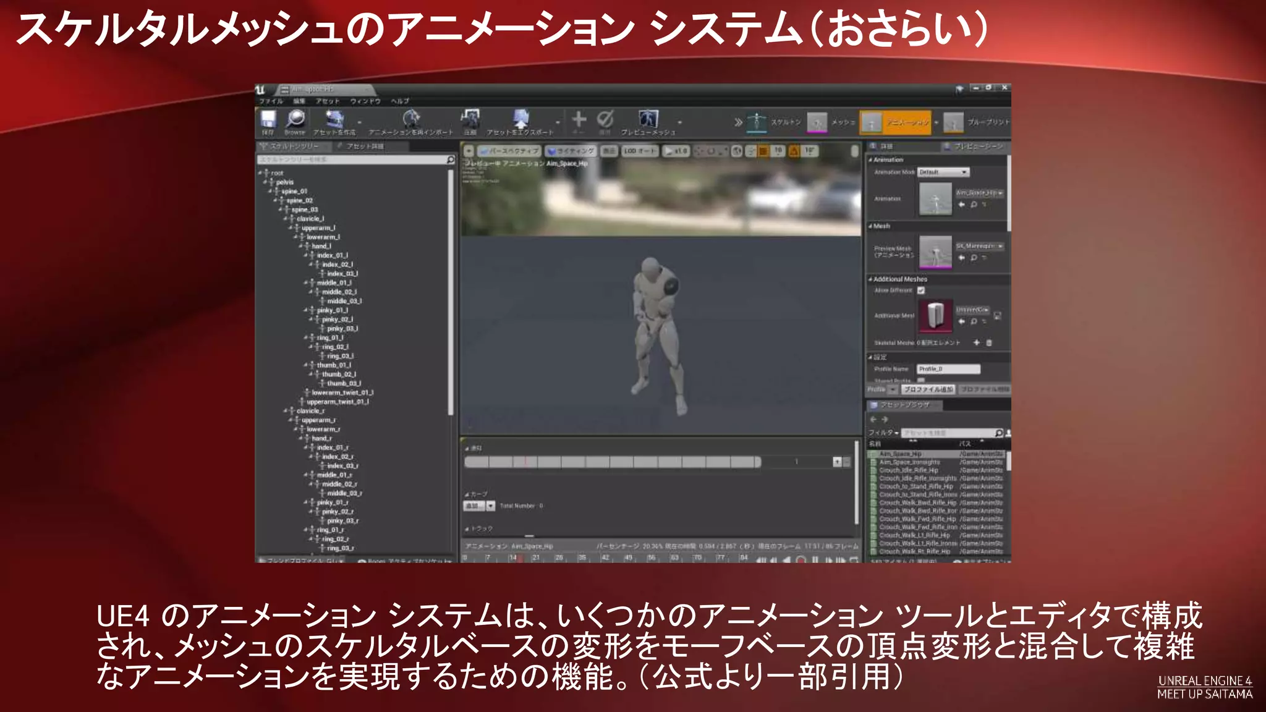Select the spine_03 bone
The width and height of the screenshot is (1266, 712).
(x=305, y=210)
